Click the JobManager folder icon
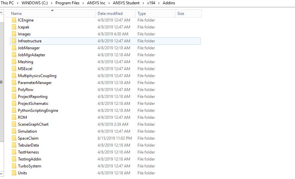This screenshot has height=179, width=295. pos(14,48)
